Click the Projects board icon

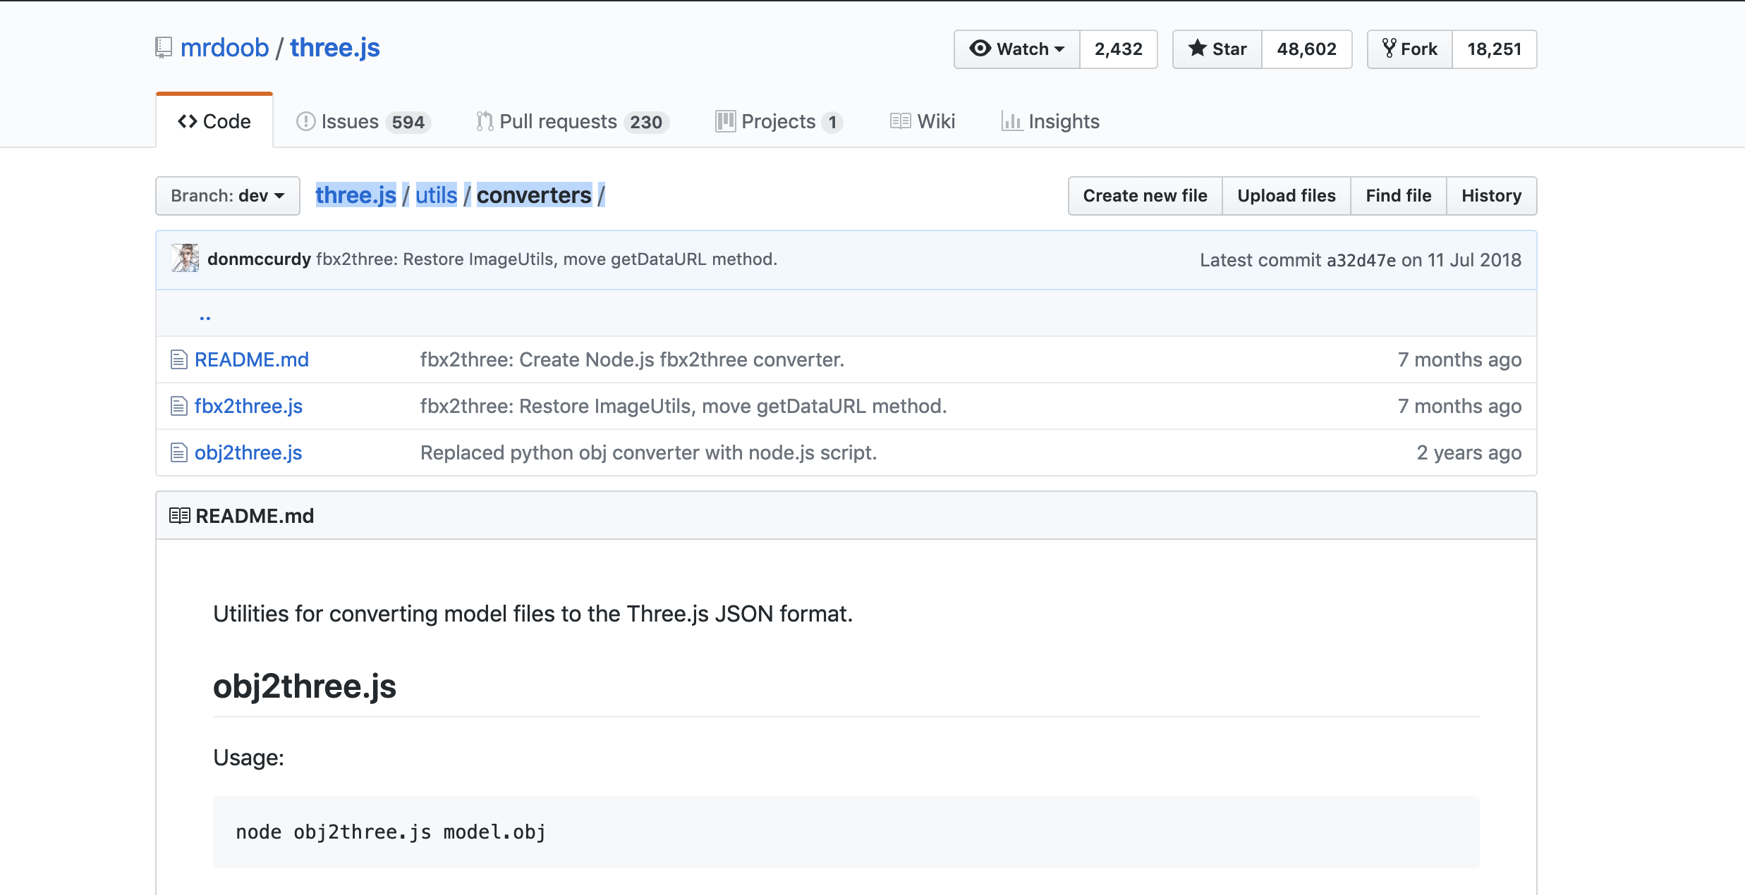tap(725, 121)
